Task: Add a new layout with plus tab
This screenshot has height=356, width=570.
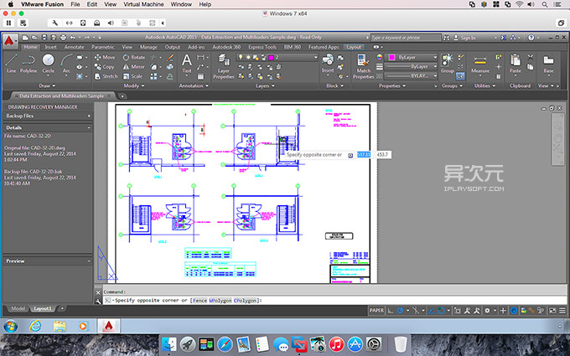Action: (x=62, y=308)
